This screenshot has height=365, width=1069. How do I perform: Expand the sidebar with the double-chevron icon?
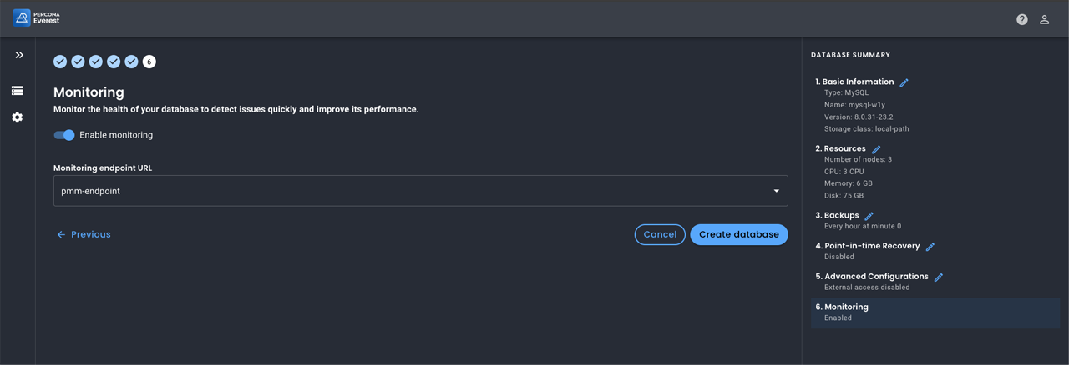19,55
